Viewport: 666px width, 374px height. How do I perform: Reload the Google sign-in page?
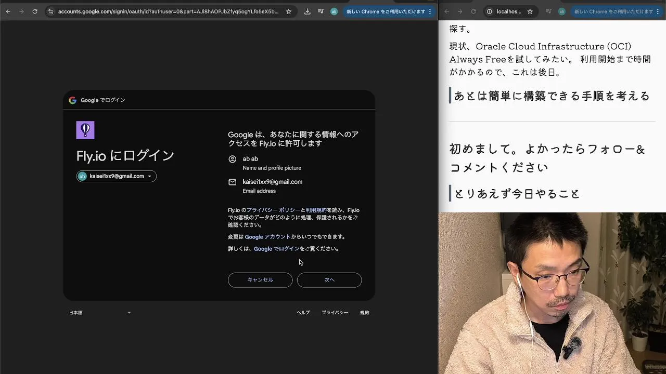tap(35, 11)
